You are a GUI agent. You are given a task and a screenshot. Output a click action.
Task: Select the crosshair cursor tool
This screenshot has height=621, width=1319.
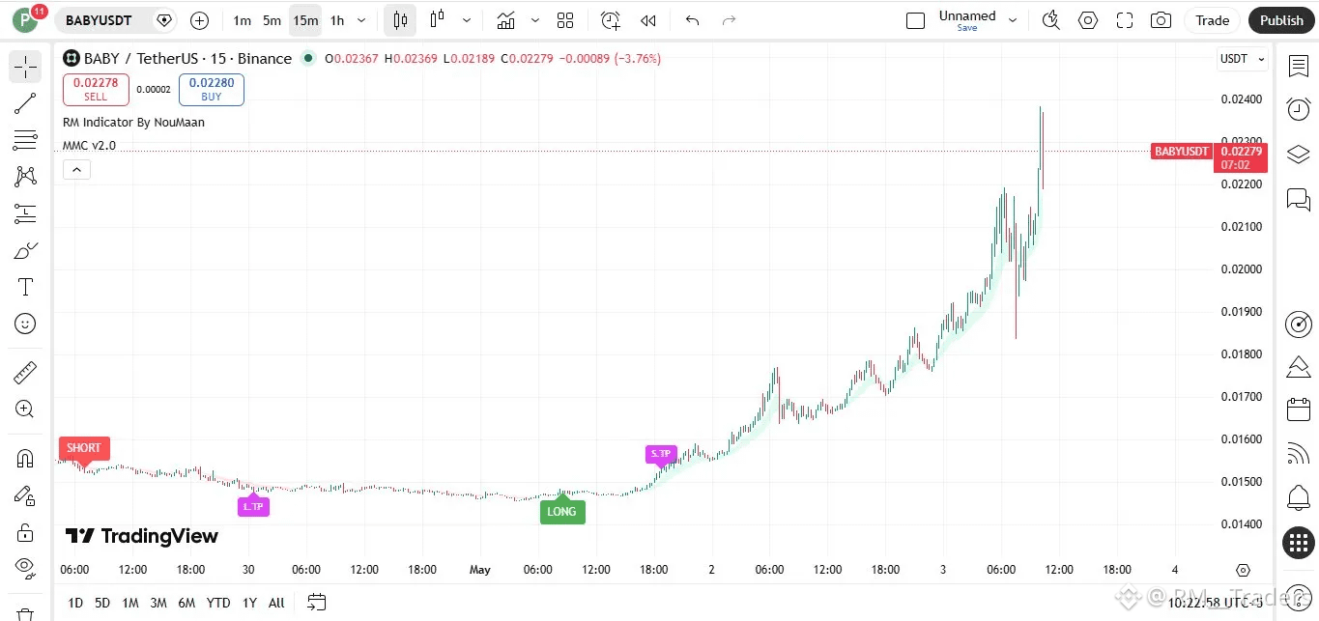coord(25,67)
